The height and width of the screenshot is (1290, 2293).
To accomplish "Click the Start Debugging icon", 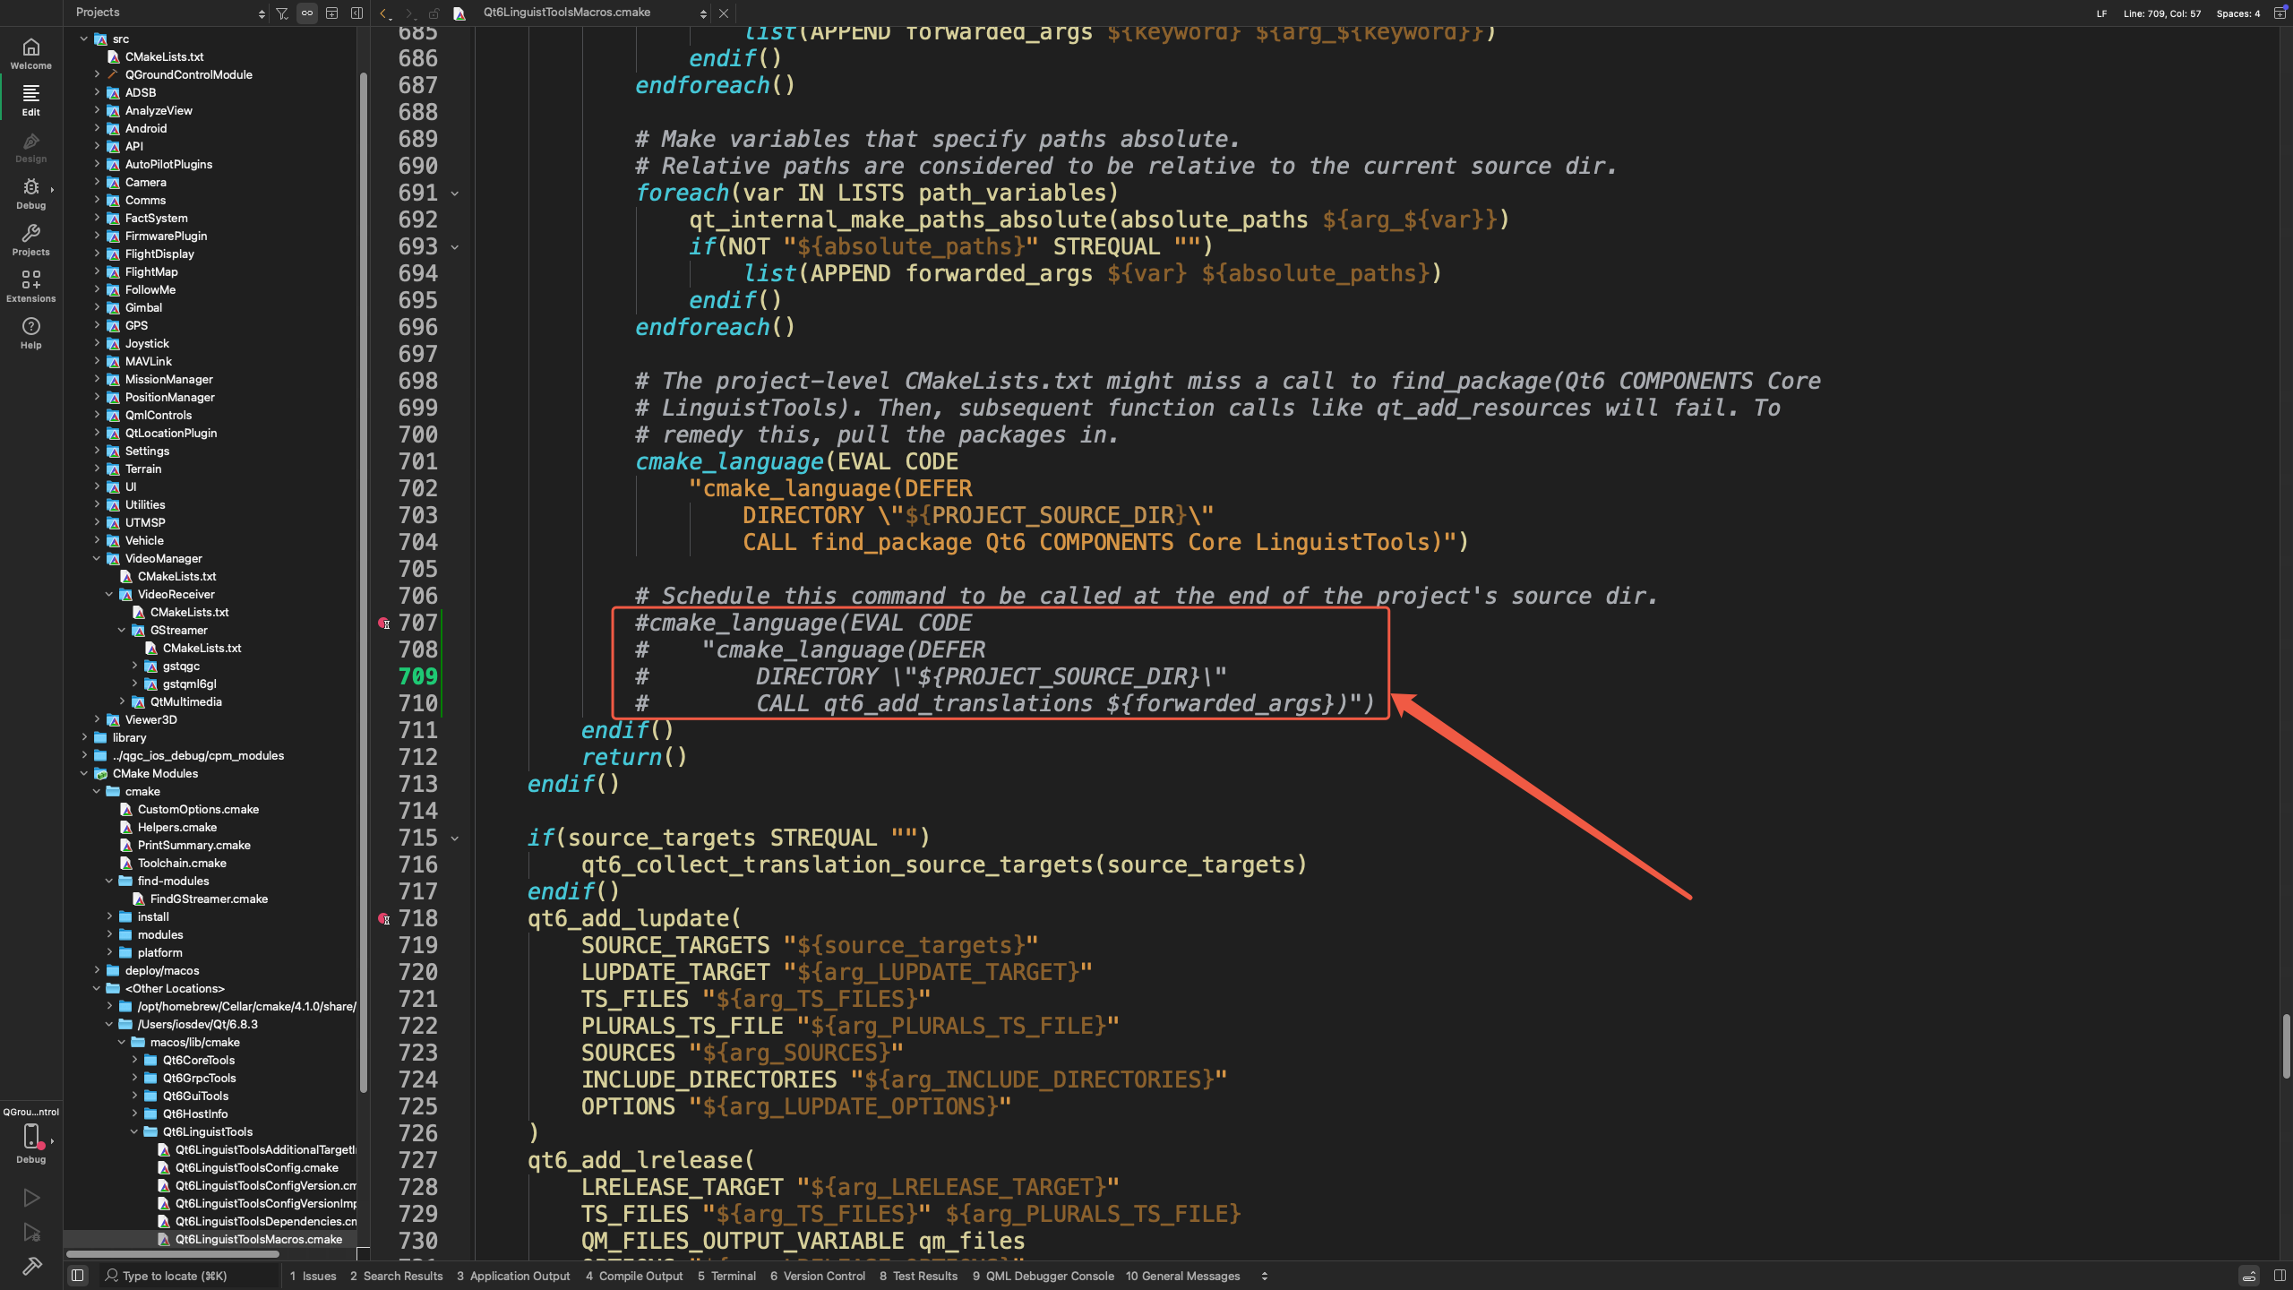I will (31, 1233).
